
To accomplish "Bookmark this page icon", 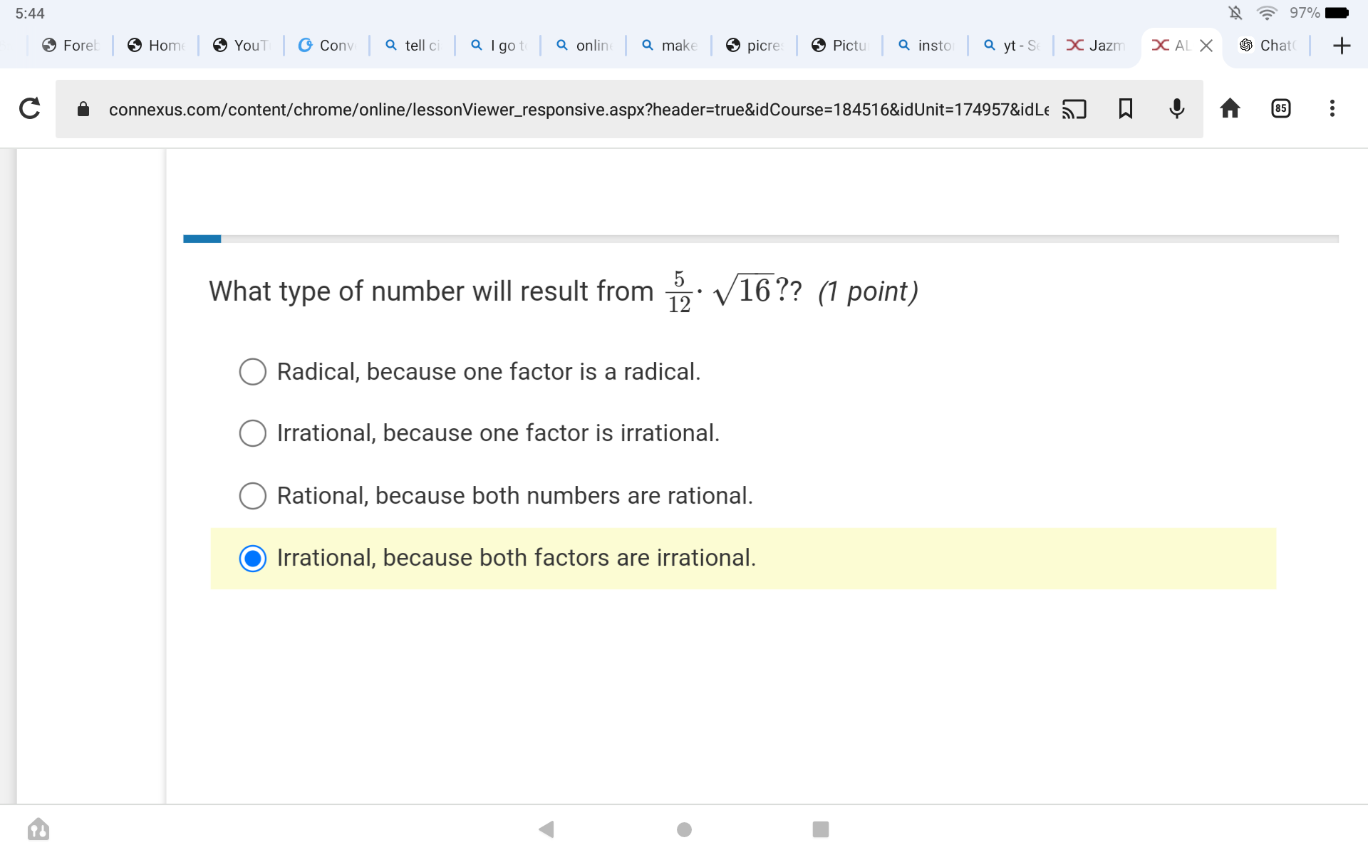I will click(1126, 108).
